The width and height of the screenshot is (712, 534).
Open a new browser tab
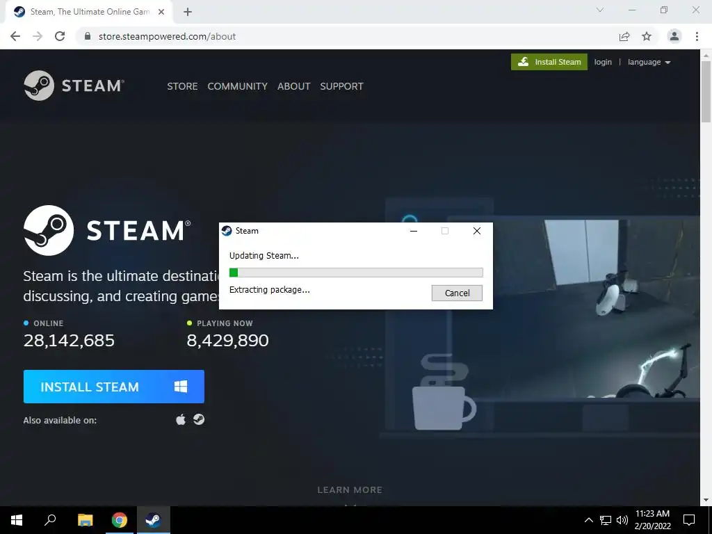tap(188, 12)
